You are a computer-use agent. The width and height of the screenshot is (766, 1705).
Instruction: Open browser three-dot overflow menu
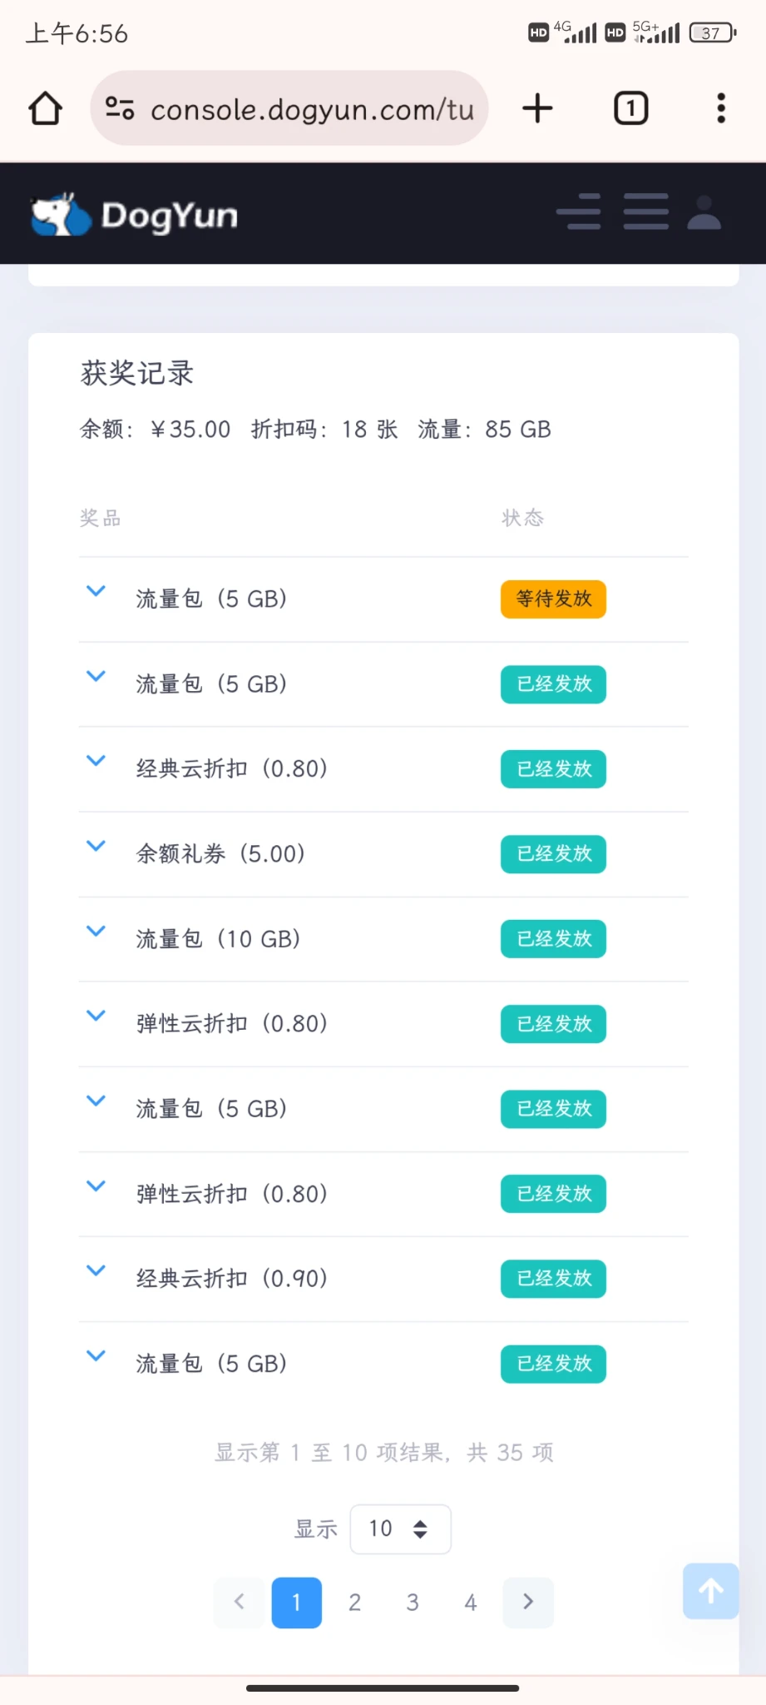[720, 108]
